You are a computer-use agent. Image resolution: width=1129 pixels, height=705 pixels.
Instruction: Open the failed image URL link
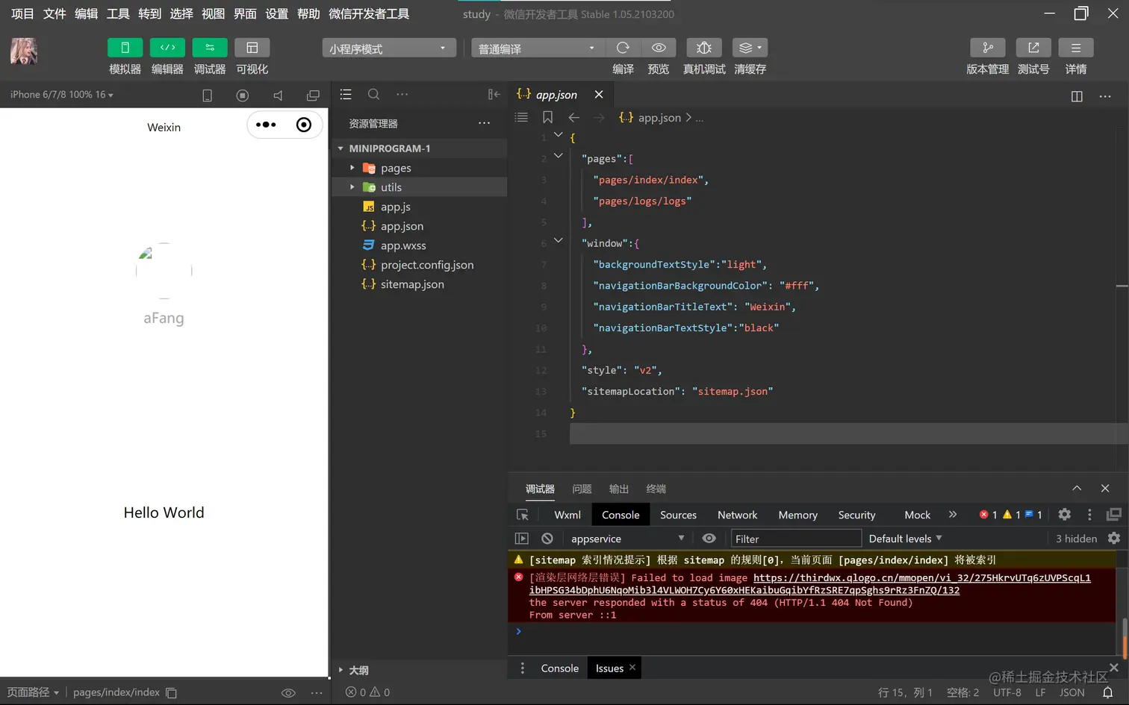tap(810, 583)
